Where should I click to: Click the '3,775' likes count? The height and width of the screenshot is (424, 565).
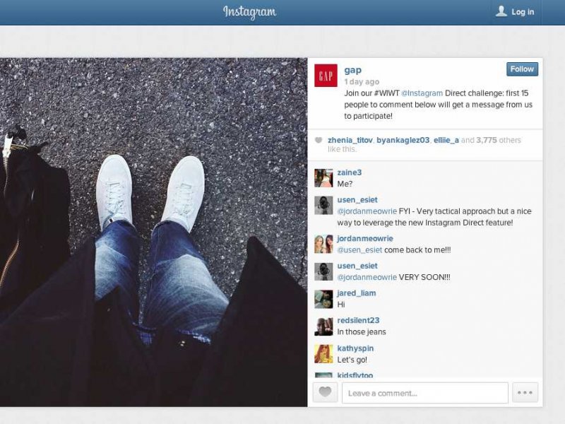[487, 140]
